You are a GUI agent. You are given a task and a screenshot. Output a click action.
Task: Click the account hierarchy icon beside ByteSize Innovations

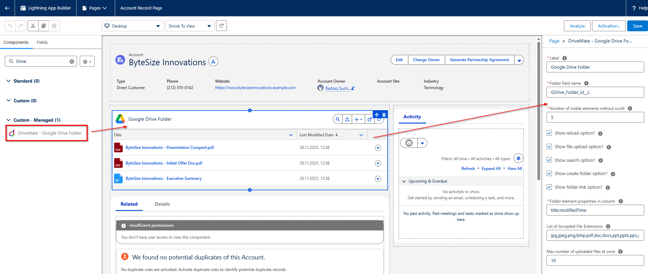pos(213,62)
